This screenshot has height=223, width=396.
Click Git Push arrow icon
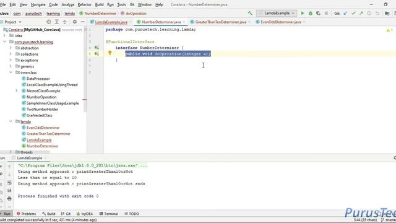(x=361, y=13)
